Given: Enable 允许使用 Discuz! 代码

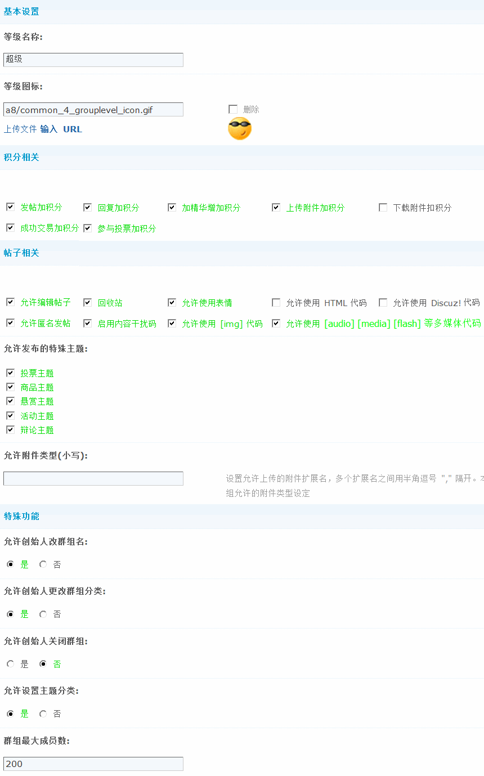Looking at the screenshot, I should tap(383, 302).
